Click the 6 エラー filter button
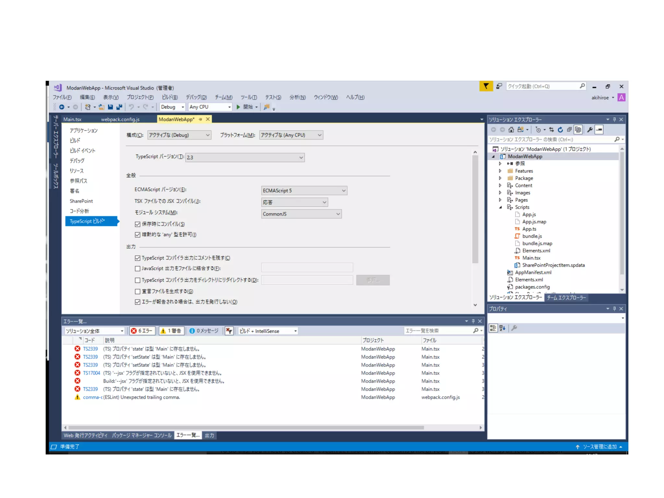Screen dimensions: 664x498 point(142,331)
